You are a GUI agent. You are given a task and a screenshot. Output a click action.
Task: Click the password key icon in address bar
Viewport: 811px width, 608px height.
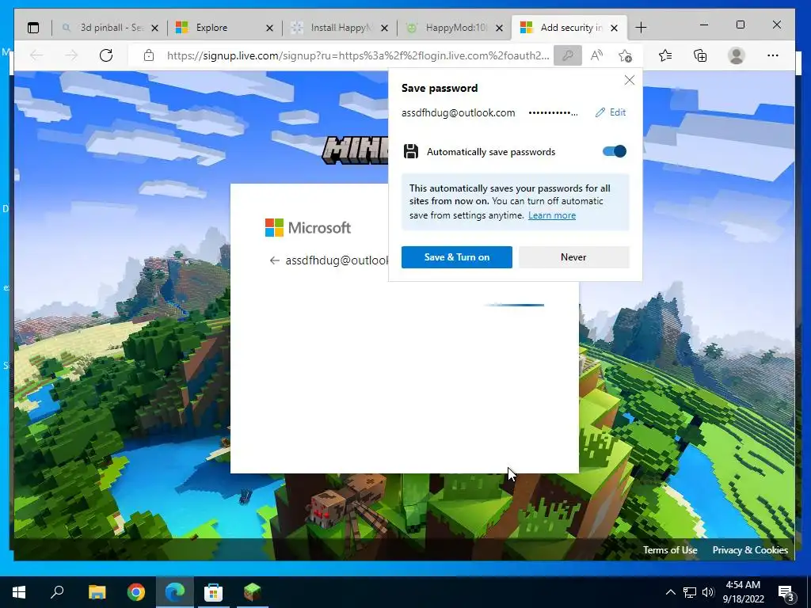567,55
